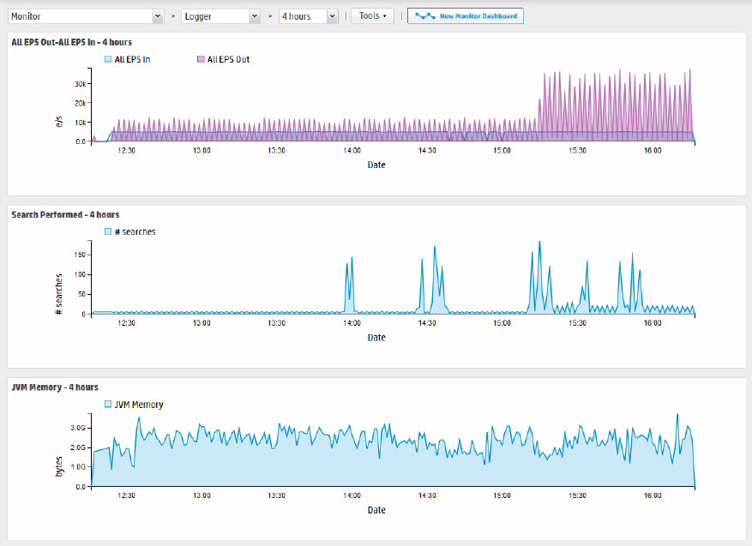Screen dimensions: 752x546
Task: Click the 13:00 tick on the JVM Memory chart
Action: [202, 495]
